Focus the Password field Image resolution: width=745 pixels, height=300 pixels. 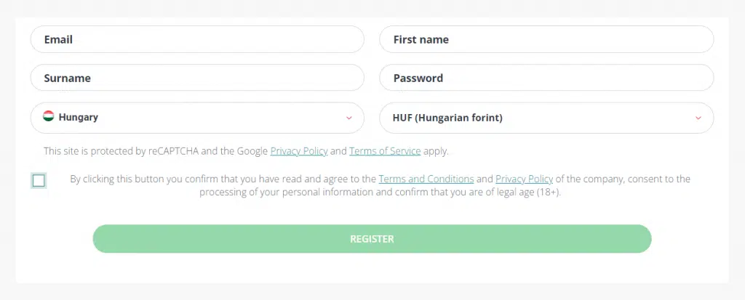pos(546,78)
